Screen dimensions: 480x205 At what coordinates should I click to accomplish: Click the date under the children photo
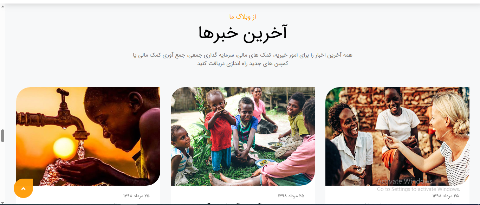point(291,196)
